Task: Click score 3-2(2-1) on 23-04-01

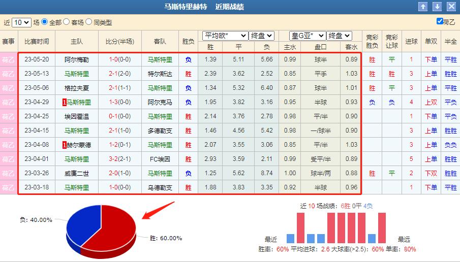Action: (119, 159)
